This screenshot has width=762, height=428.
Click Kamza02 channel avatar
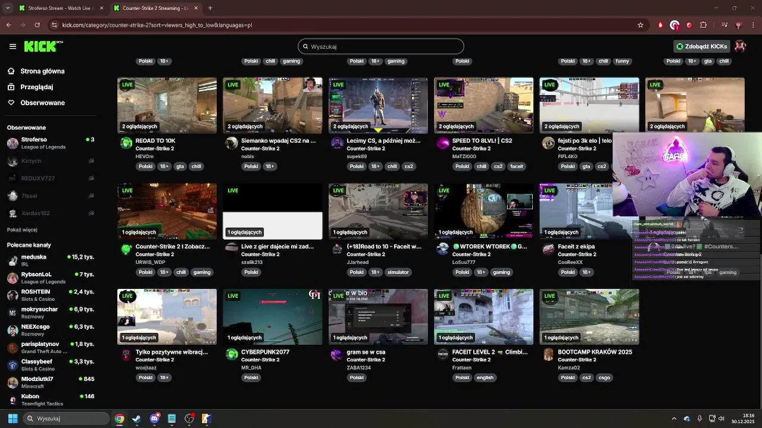[548, 354]
